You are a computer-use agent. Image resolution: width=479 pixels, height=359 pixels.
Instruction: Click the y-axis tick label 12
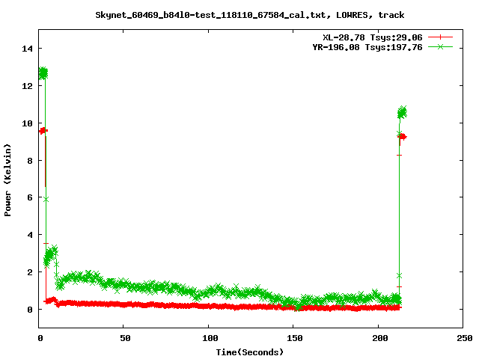[x=27, y=86]
